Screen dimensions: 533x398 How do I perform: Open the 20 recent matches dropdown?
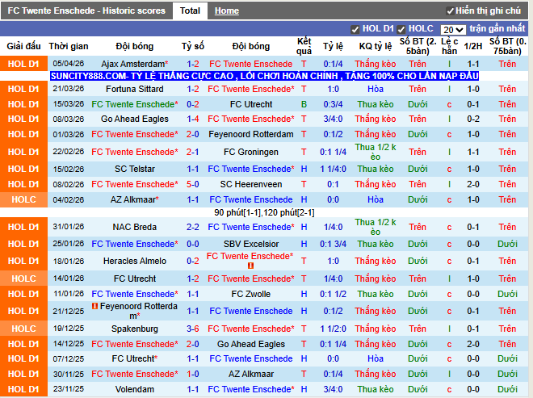pyautogui.click(x=453, y=30)
